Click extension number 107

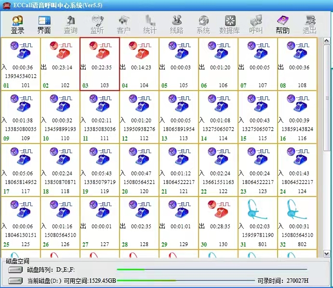[263, 85]
